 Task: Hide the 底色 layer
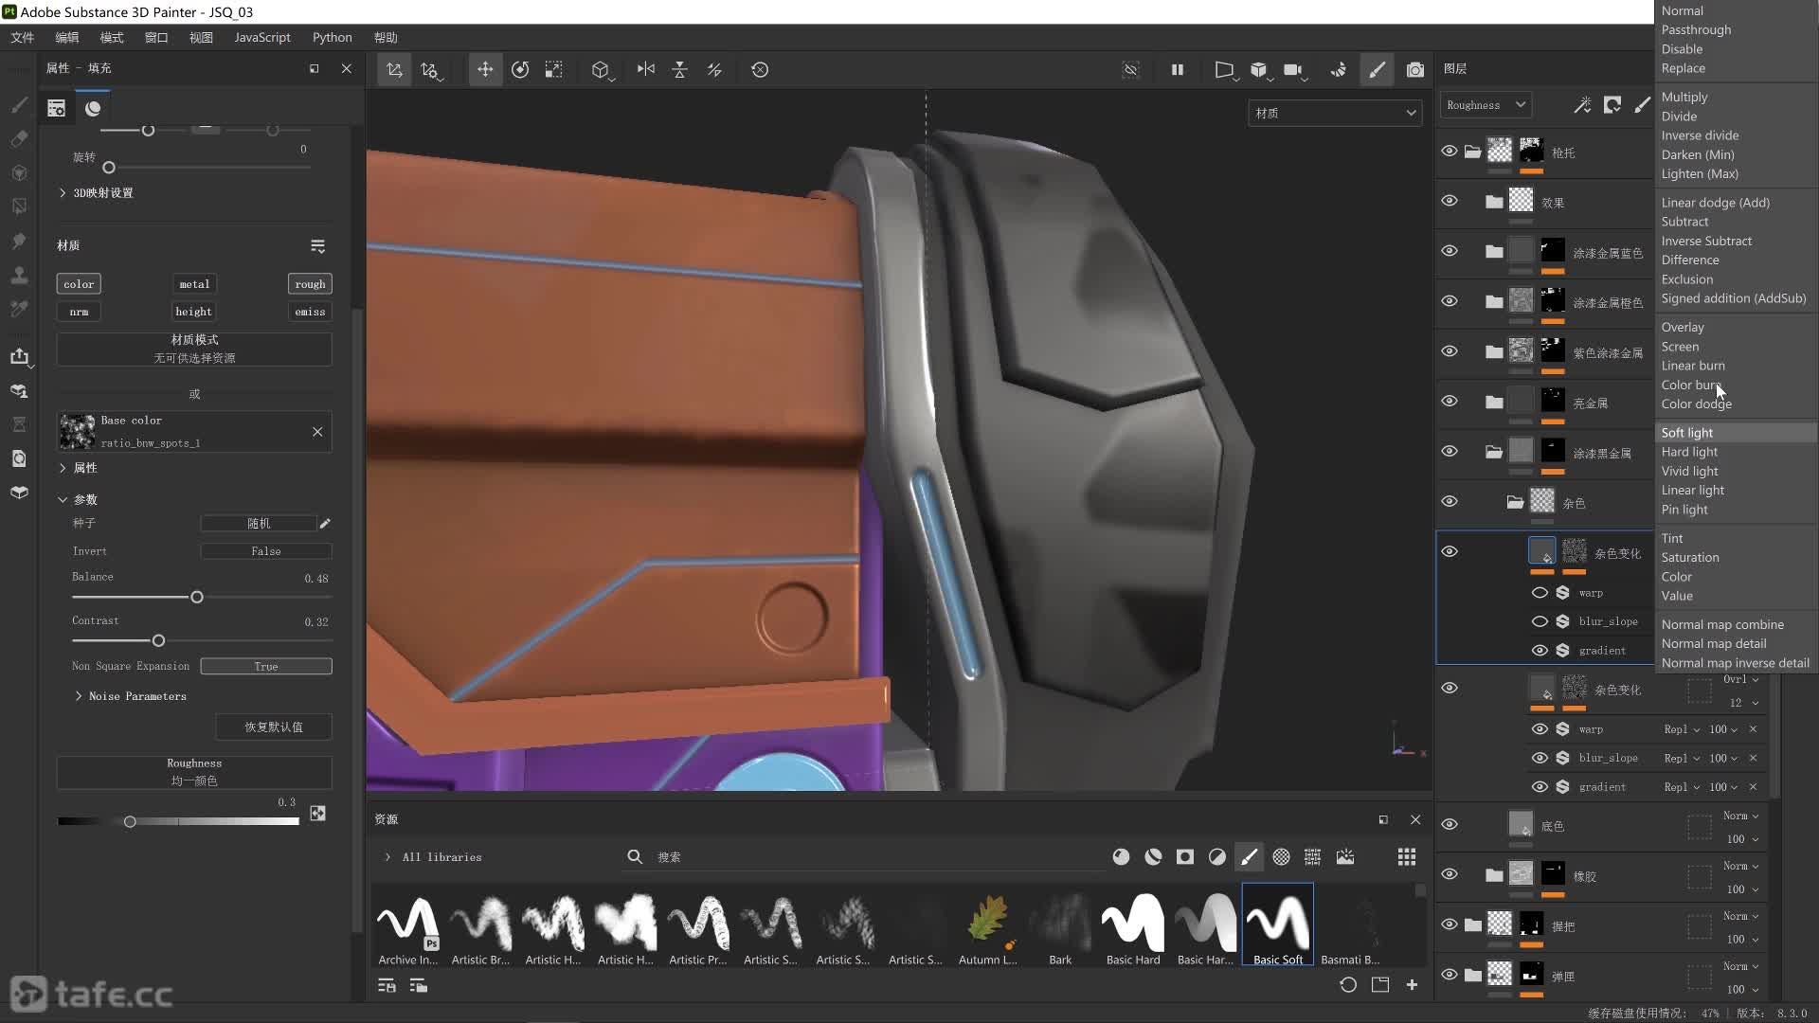pos(1450,824)
